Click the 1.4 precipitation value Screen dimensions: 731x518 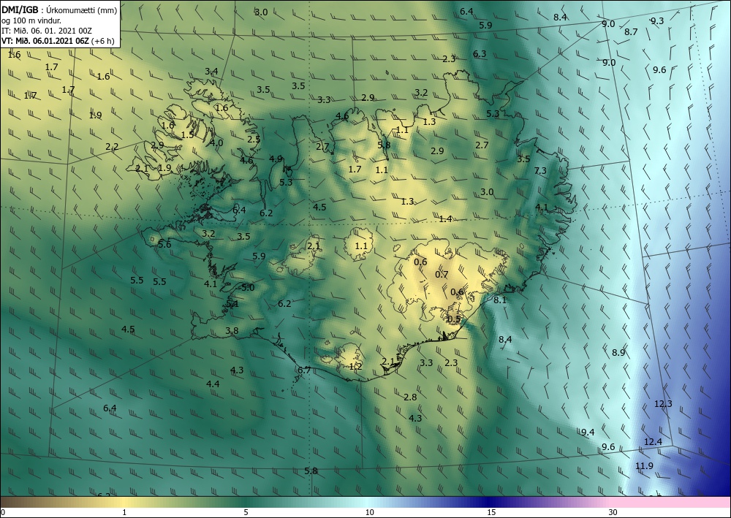[x=446, y=219]
